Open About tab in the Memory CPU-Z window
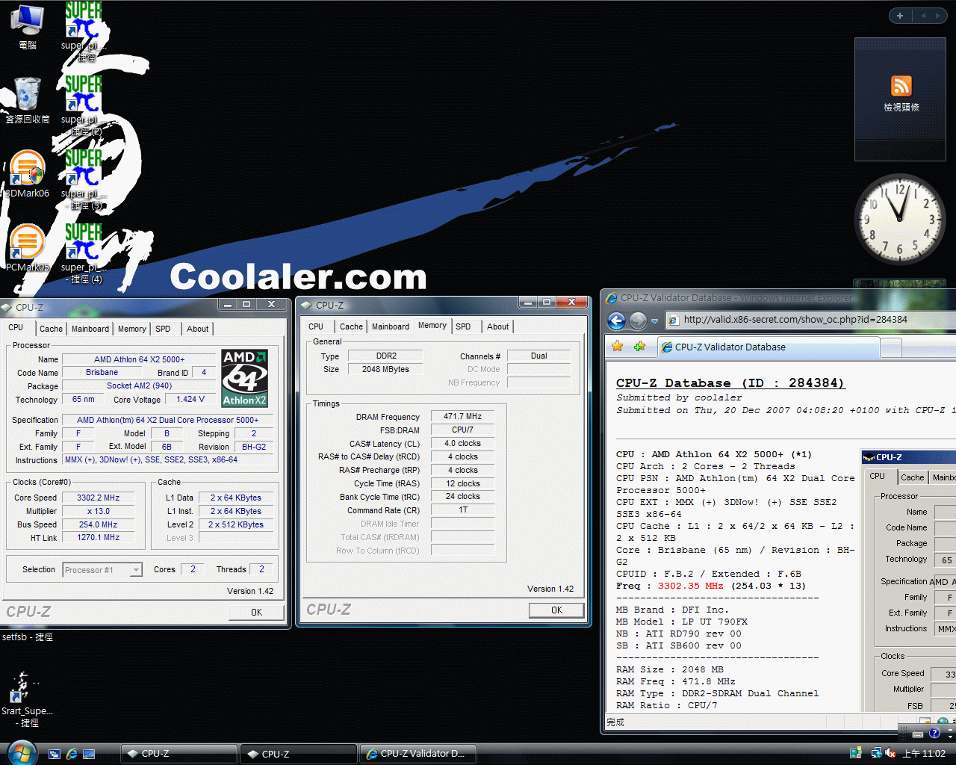 [x=498, y=326]
